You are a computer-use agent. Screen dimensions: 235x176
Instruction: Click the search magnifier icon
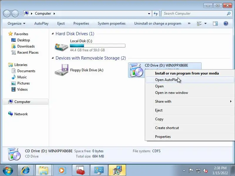[x=229, y=13]
